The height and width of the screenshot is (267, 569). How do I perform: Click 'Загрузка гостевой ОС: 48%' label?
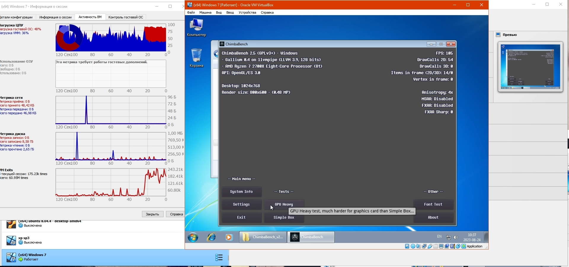20,29
